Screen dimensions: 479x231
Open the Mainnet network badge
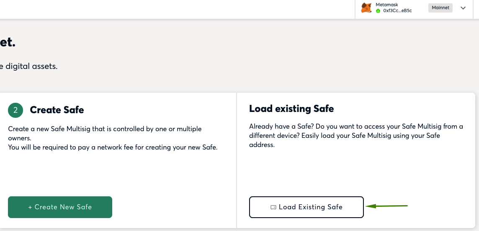(440, 8)
